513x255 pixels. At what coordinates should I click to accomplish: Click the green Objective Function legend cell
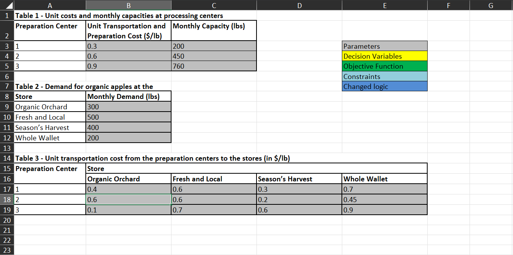click(x=385, y=66)
